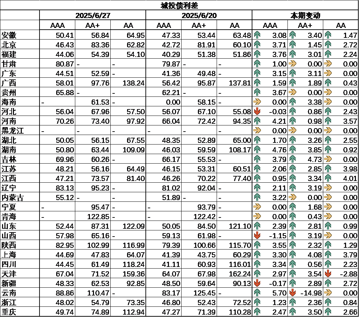Click the table title 城投债利差
The width and height of the screenshot is (359, 317).
click(179, 5)
